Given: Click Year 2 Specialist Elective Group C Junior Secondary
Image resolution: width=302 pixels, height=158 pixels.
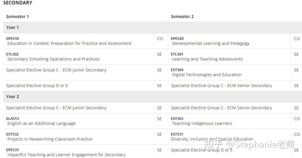Looking at the screenshot, I should pyautogui.click(x=56, y=108).
